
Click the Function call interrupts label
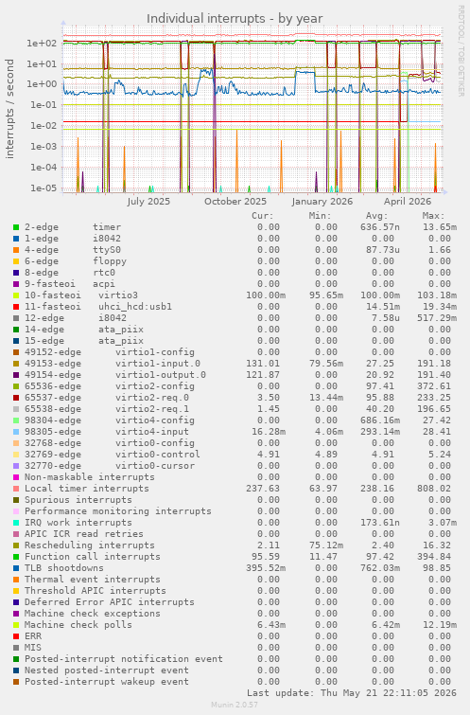[93, 557]
